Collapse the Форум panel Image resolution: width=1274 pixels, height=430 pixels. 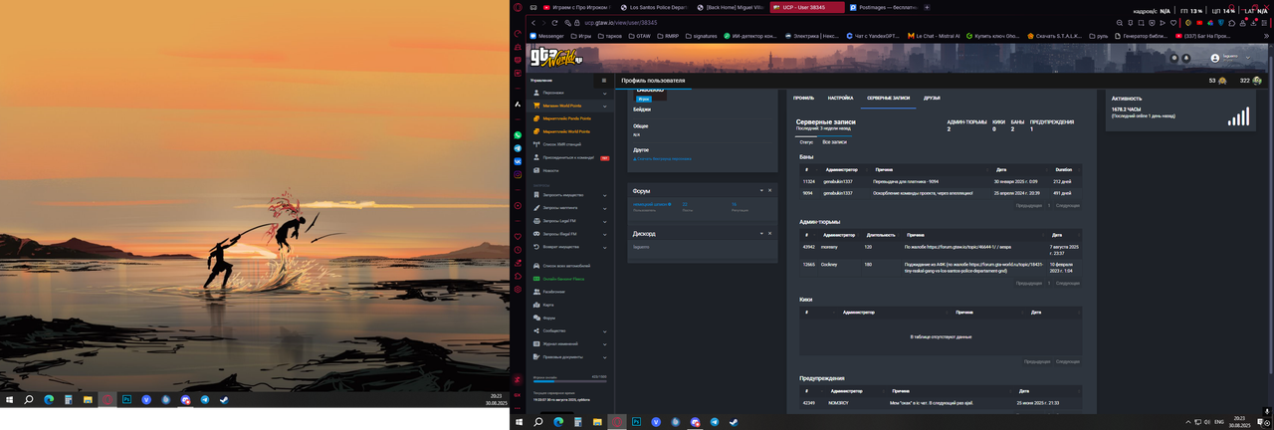pos(761,190)
